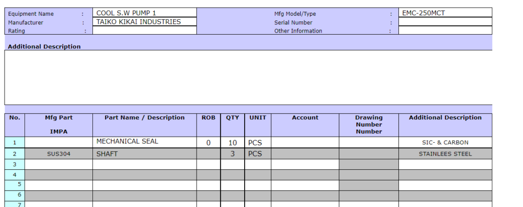Focus the empty Other Information field
523x207 pixels.
[x=445, y=31]
